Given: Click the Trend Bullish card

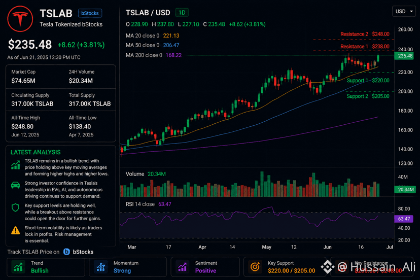Looking at the screenshot, I should [x=46, y=267].
